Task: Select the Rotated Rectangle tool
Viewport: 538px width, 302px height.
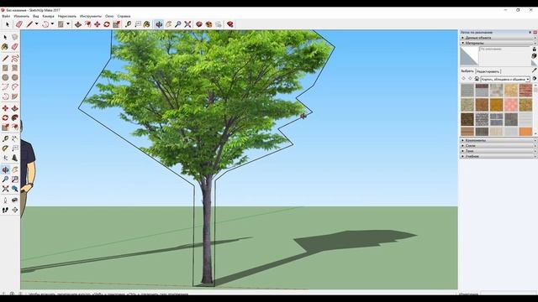Action: 15,68
